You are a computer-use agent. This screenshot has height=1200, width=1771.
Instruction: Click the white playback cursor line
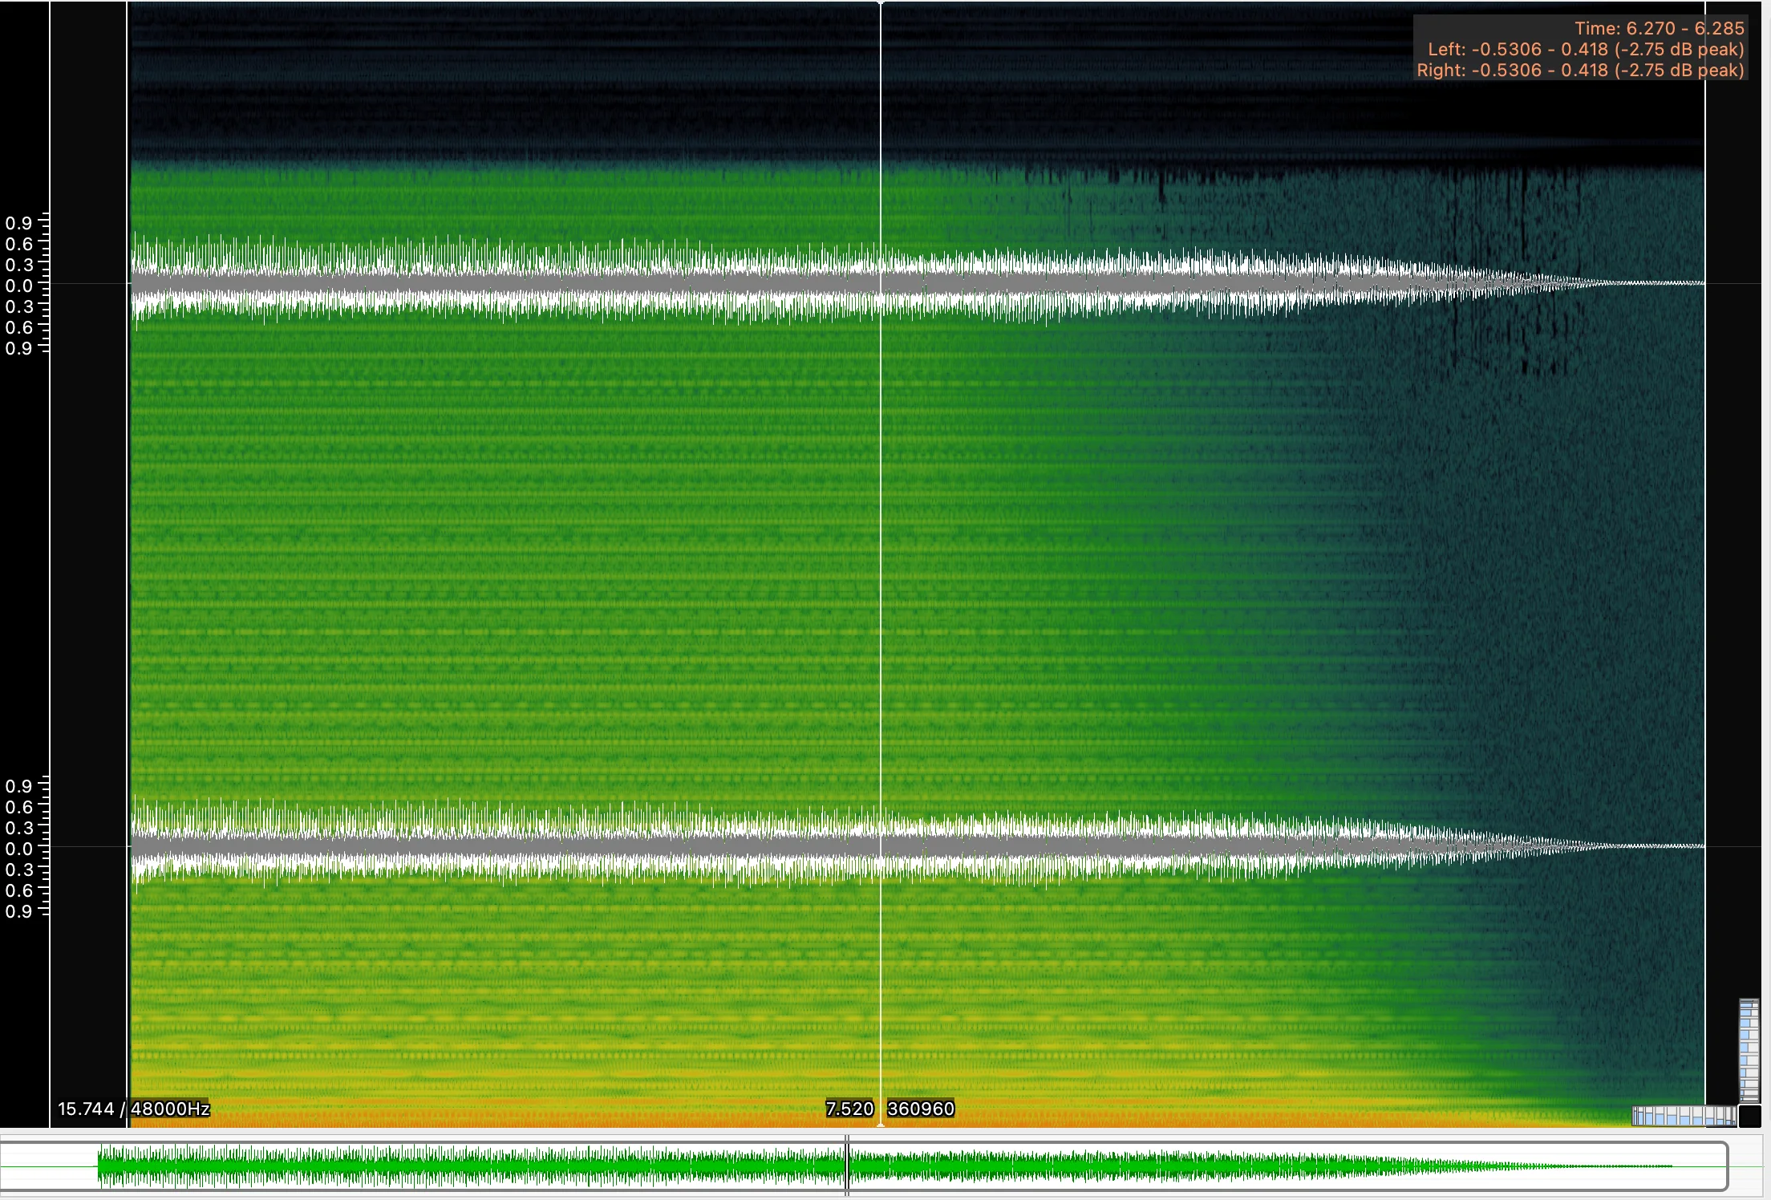(881, 561)
